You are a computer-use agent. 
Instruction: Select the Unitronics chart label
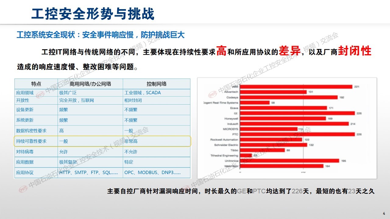click(231, 161)
